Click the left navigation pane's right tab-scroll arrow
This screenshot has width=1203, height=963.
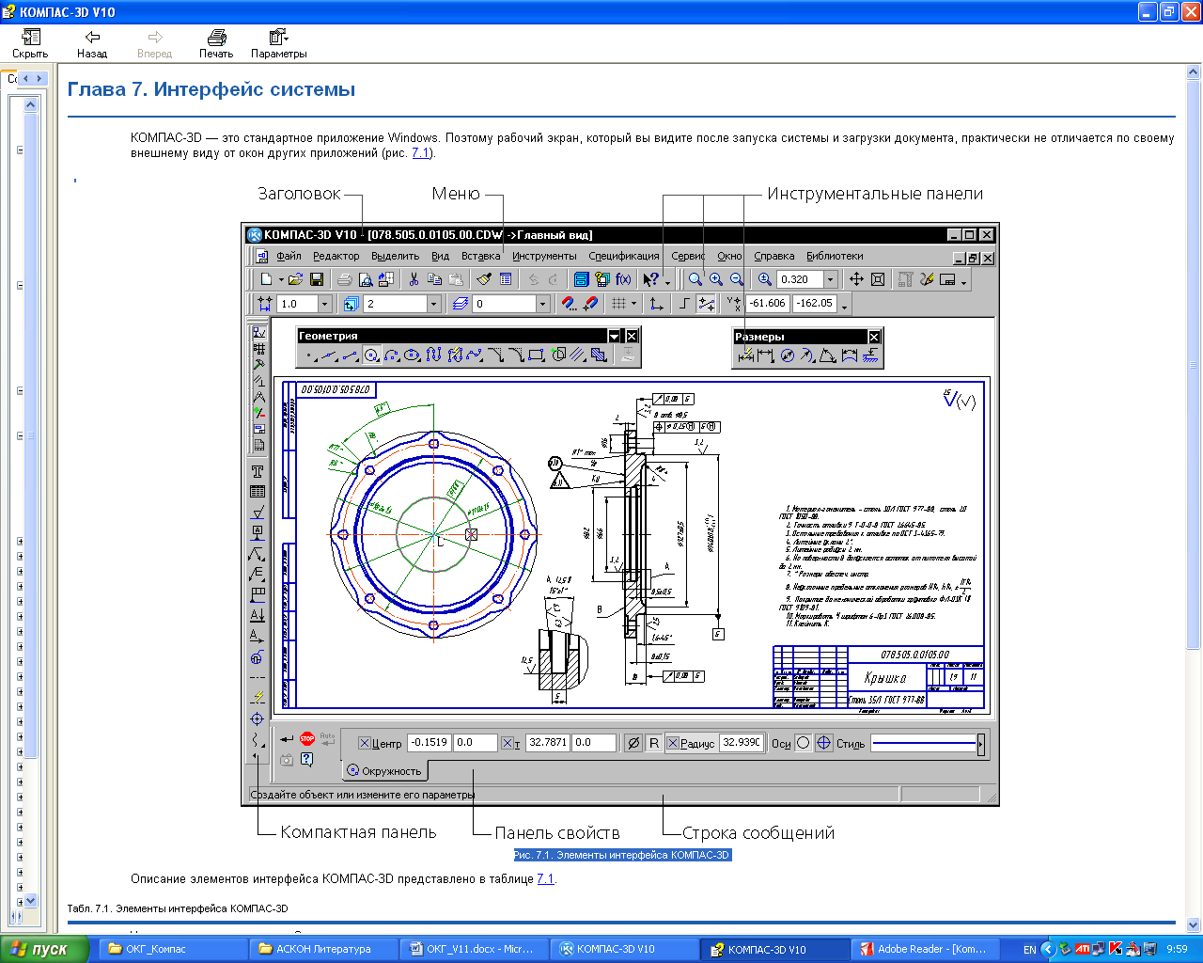[39, 79]
